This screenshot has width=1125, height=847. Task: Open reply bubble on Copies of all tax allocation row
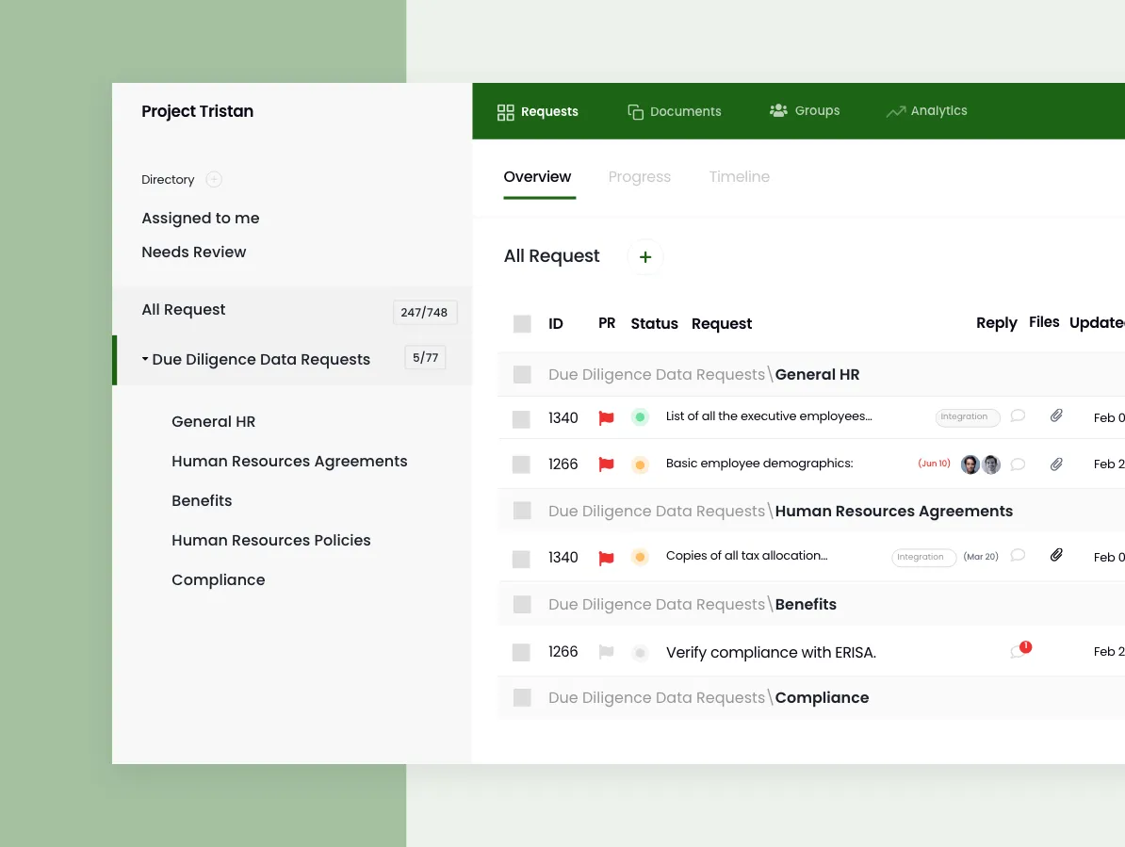pyautogui.click(x=1018, y=556)
